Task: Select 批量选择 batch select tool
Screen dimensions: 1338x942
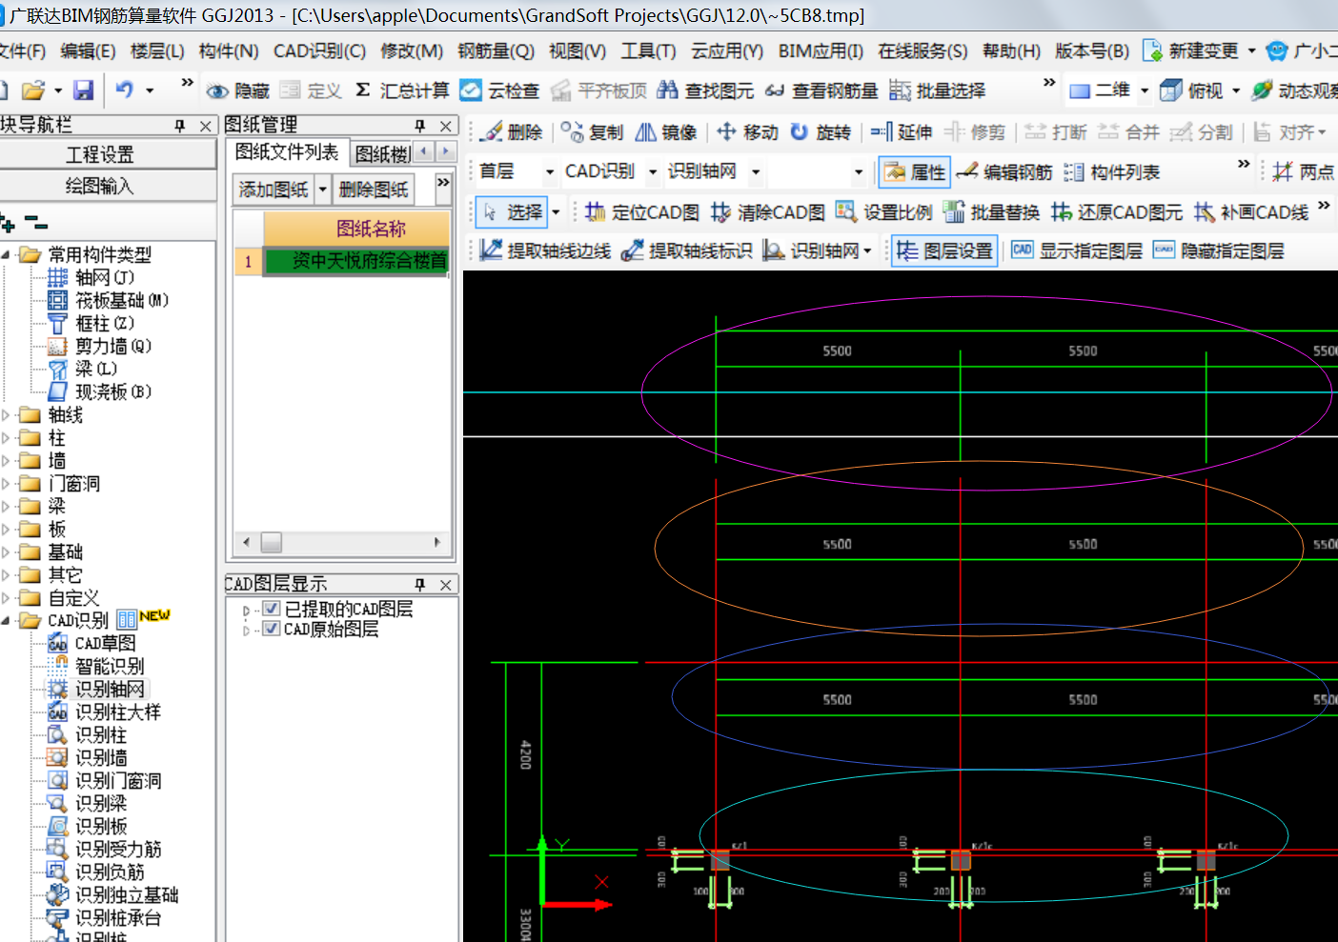Action: pyautogui.click(x=938, y=90)
